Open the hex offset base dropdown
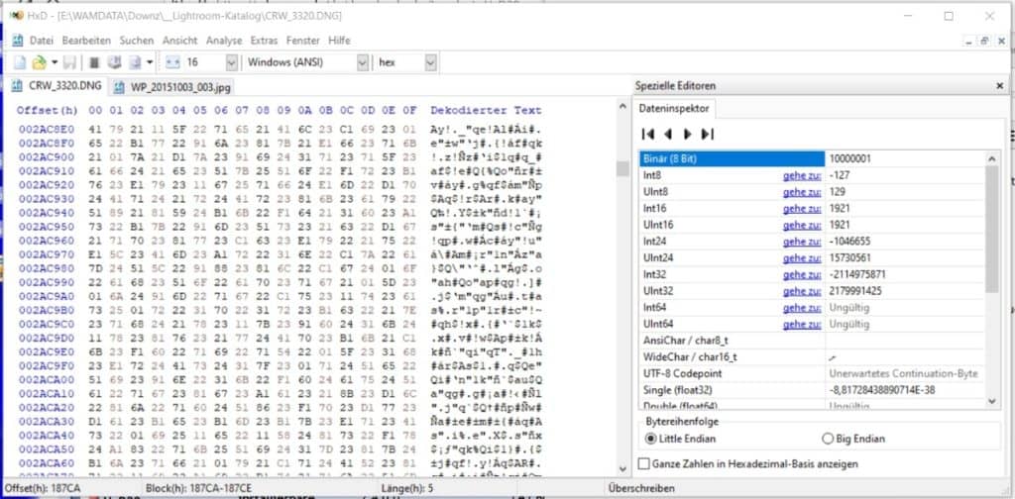 (431, 62)
